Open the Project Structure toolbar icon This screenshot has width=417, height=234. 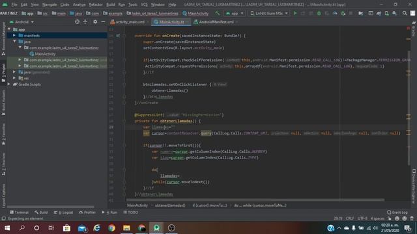(360, 13)
